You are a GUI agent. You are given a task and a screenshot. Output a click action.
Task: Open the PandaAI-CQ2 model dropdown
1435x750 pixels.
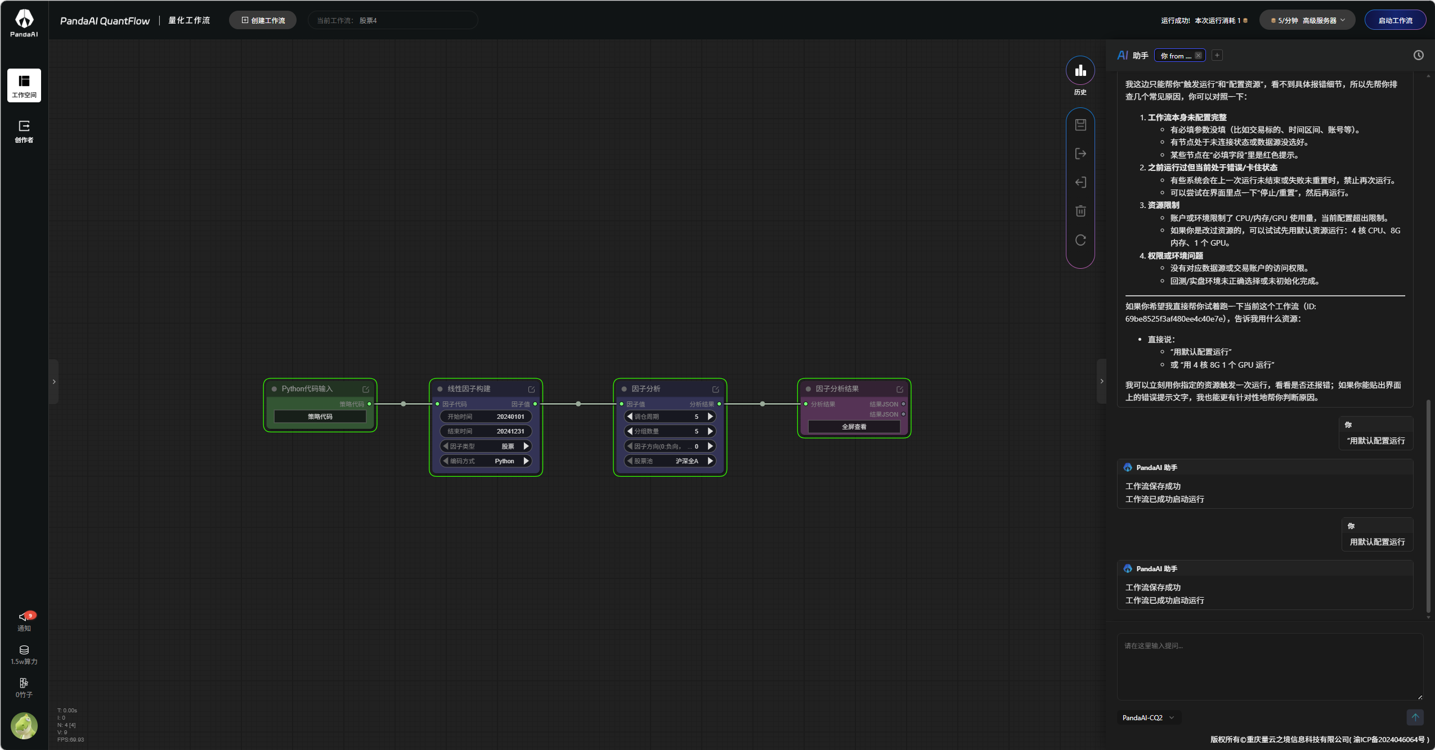pyautogui.click(x=1148, y=717)
